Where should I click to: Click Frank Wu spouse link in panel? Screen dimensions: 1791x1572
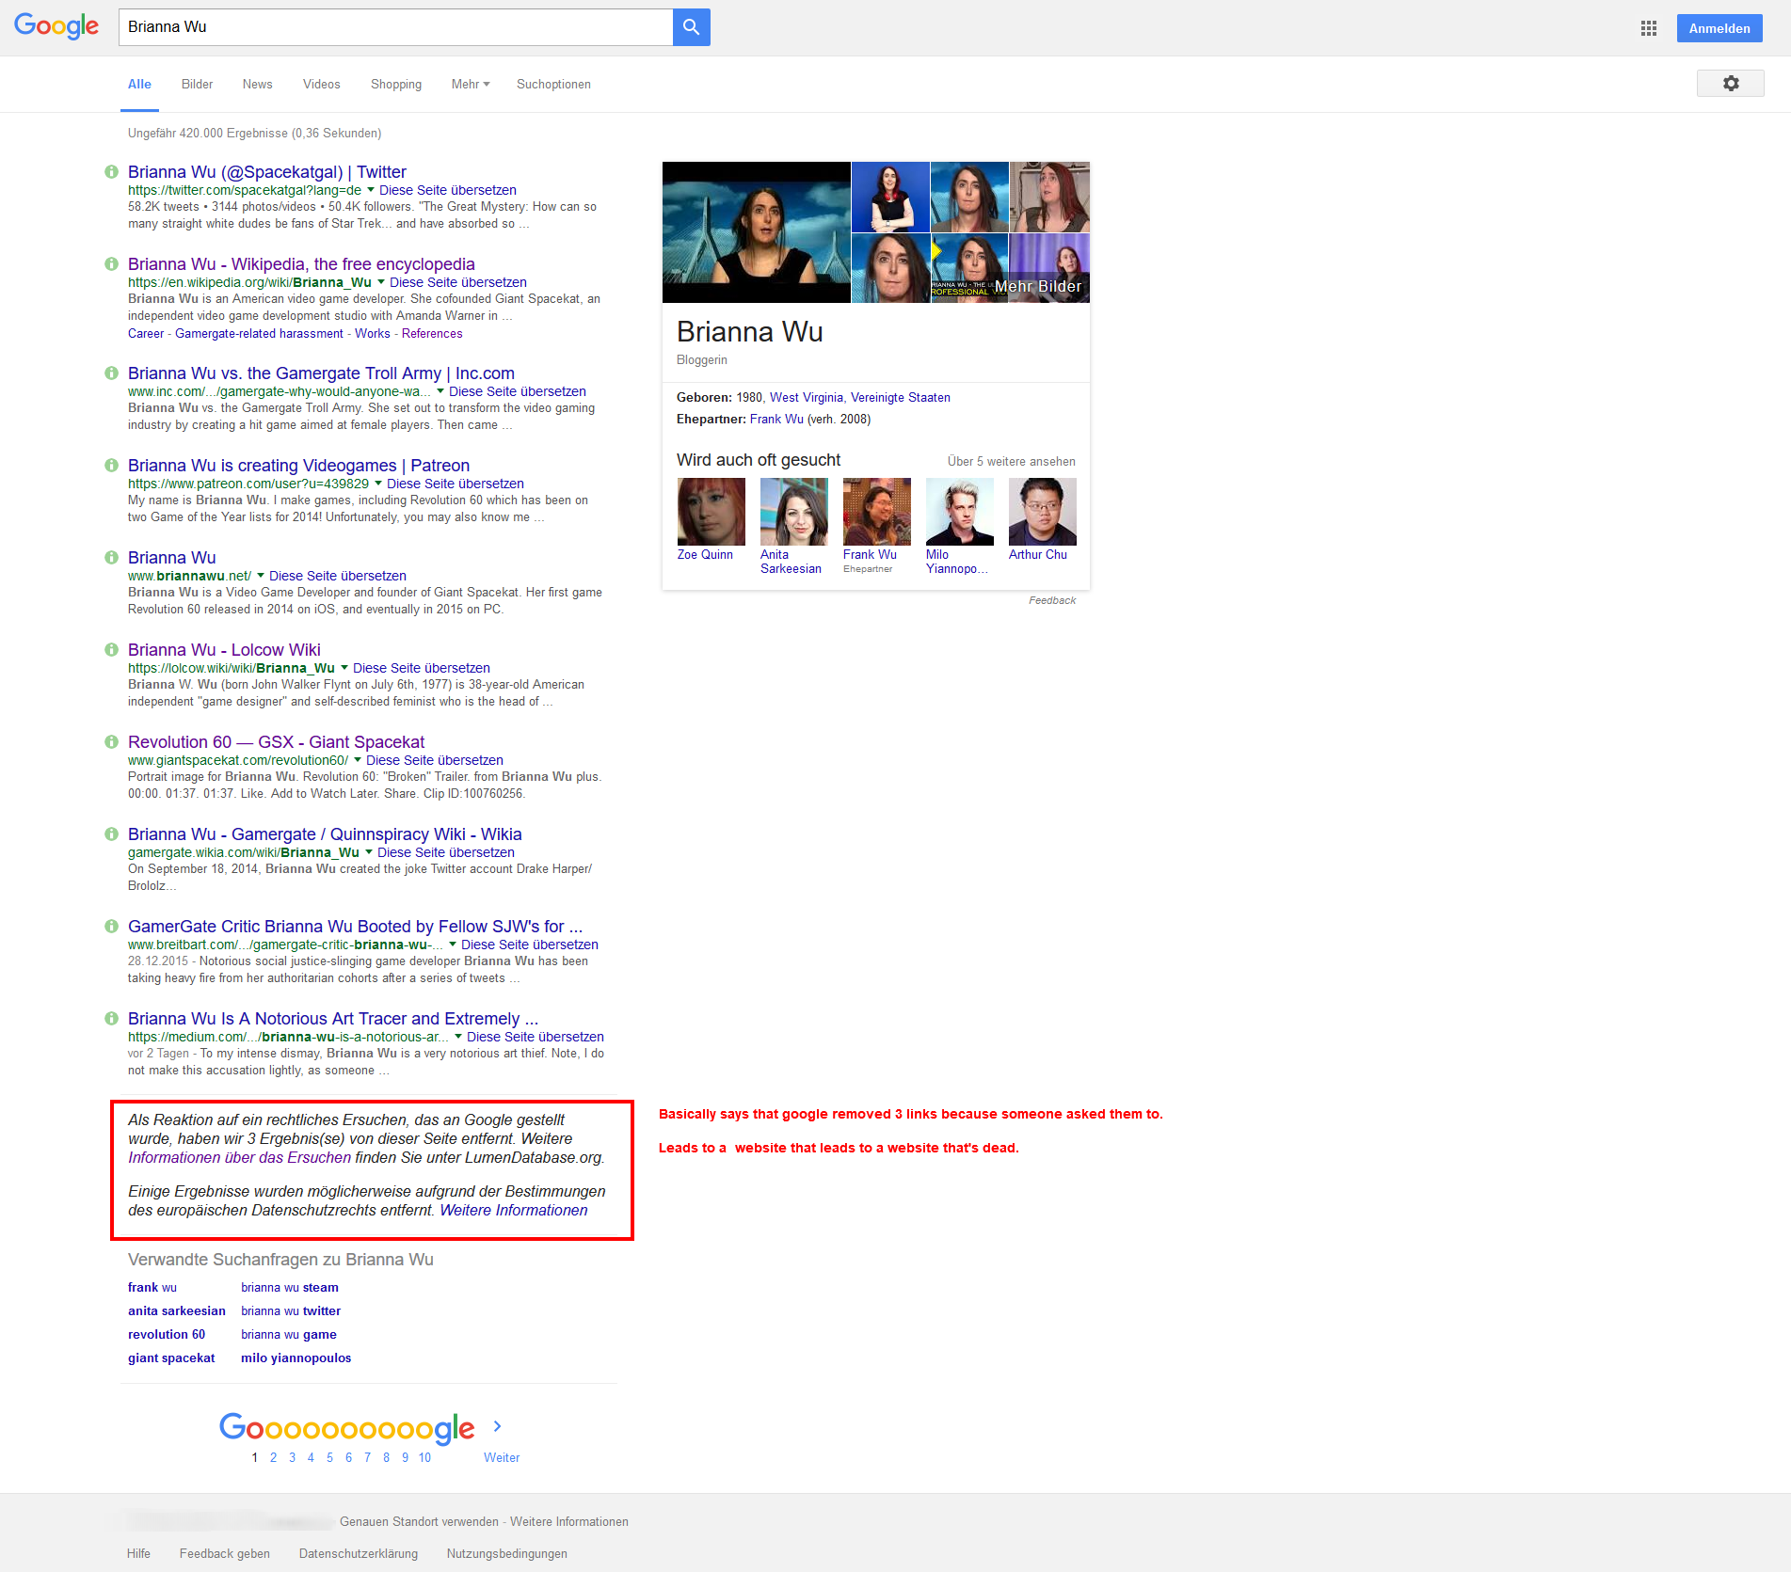[x=776, y=420]
